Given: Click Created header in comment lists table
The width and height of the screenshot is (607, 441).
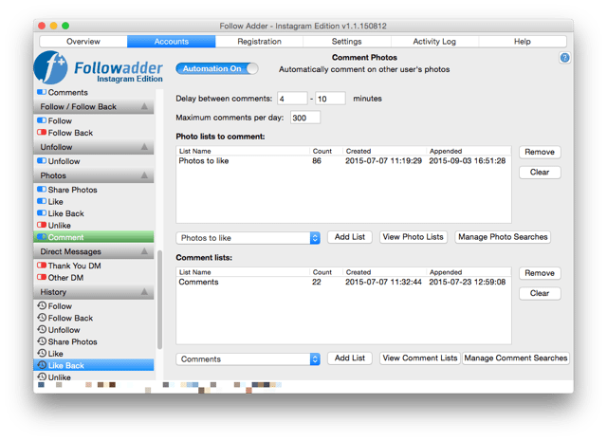Looking at the screenshot, I should [x=359, y=272].
